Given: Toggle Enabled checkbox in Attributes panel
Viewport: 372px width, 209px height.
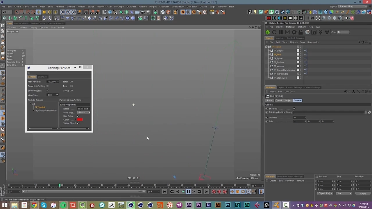Looking at the screenshot, I should point(294,109).
